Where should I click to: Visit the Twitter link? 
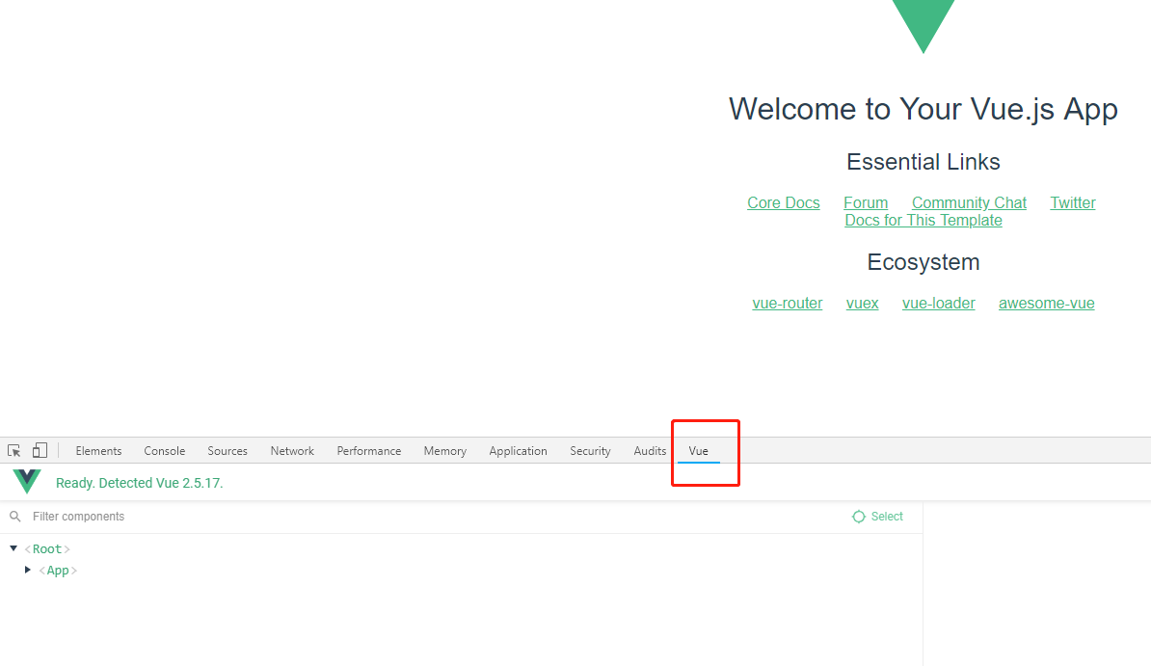tap(1073, 202)
